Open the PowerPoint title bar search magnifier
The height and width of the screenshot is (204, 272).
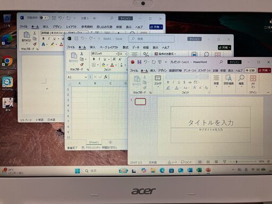point(221,62)
